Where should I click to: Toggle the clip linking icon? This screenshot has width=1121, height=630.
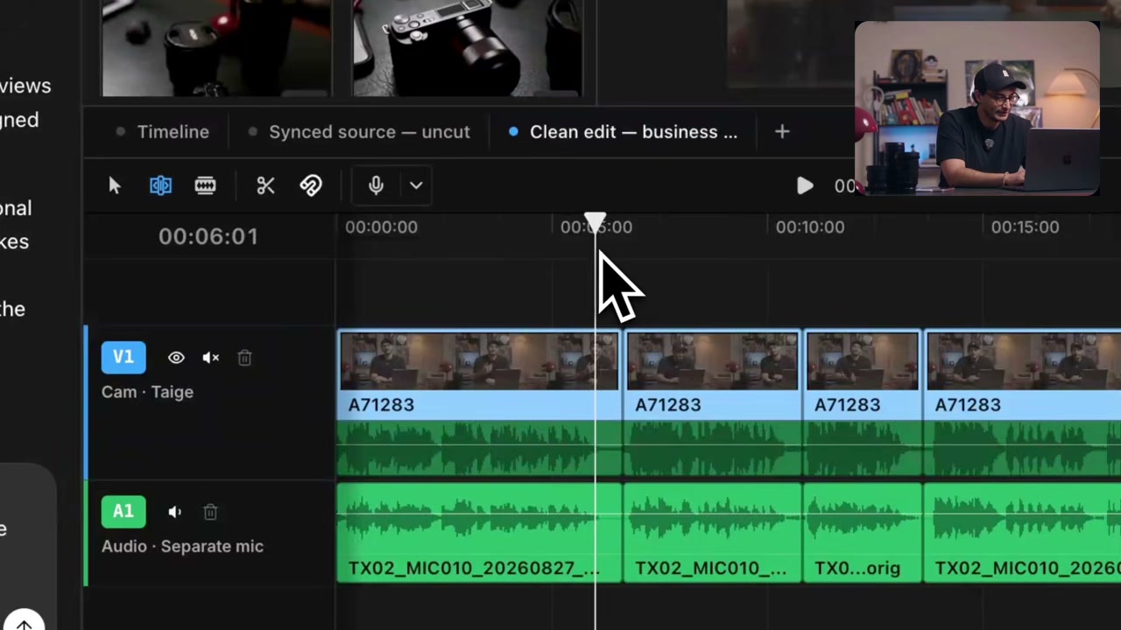[x=311, y=185]
